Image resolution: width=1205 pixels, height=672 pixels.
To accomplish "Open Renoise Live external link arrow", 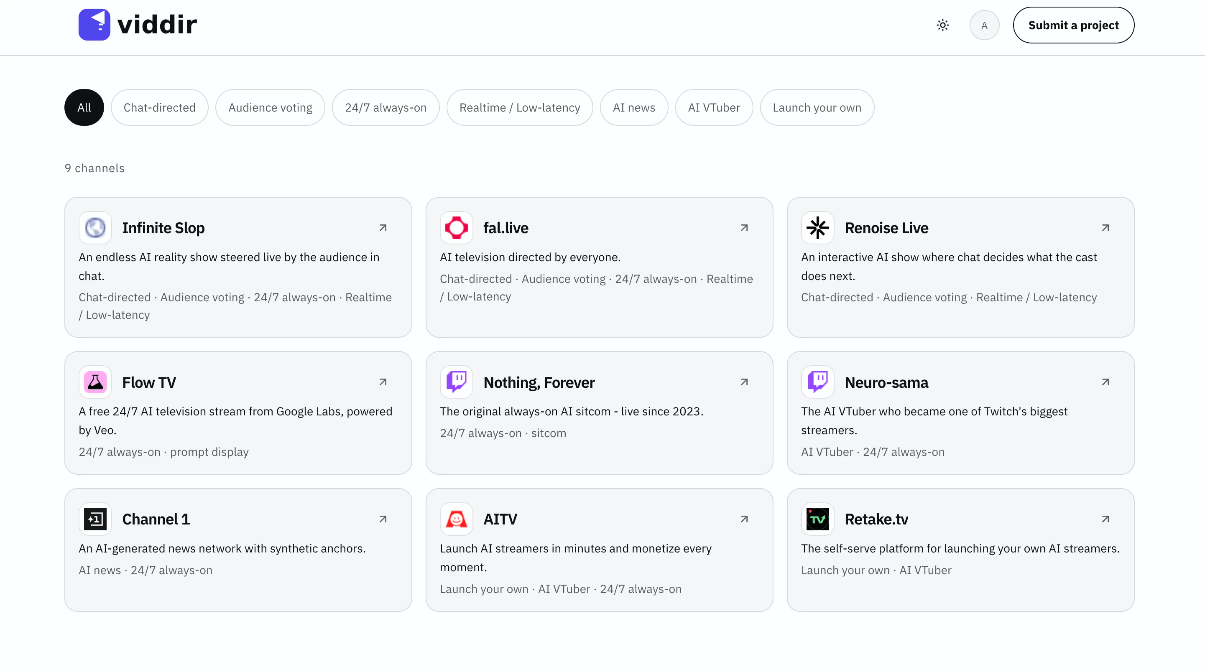I will (x=1105, y=228).
